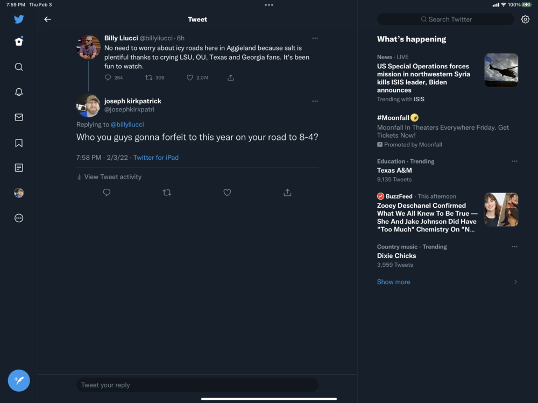Open the Home feed icon
This screenshot has width=538, height=403.
[19, 42]
